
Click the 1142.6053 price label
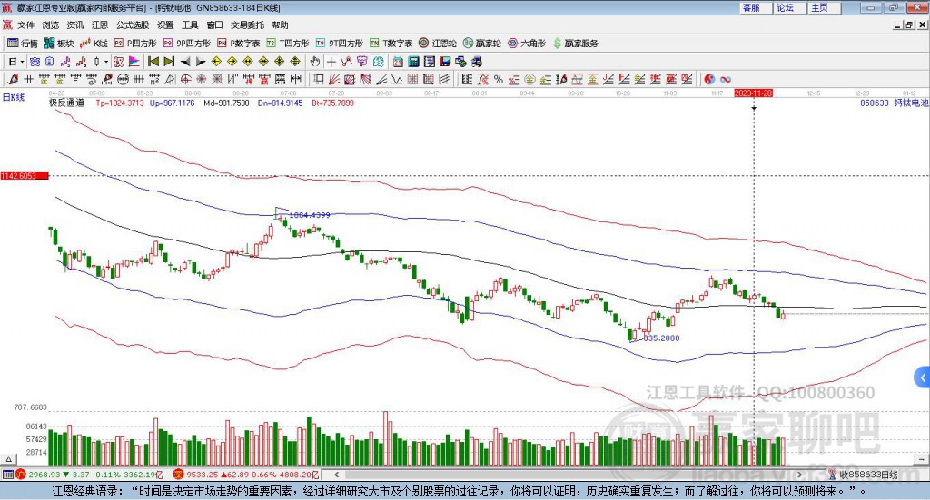25,175
